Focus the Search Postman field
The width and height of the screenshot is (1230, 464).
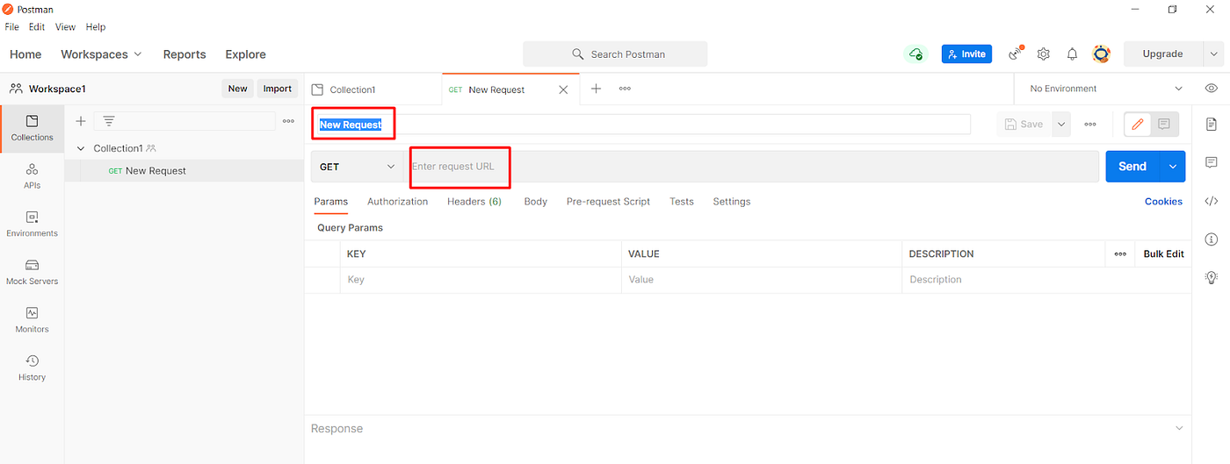(615, 54)
